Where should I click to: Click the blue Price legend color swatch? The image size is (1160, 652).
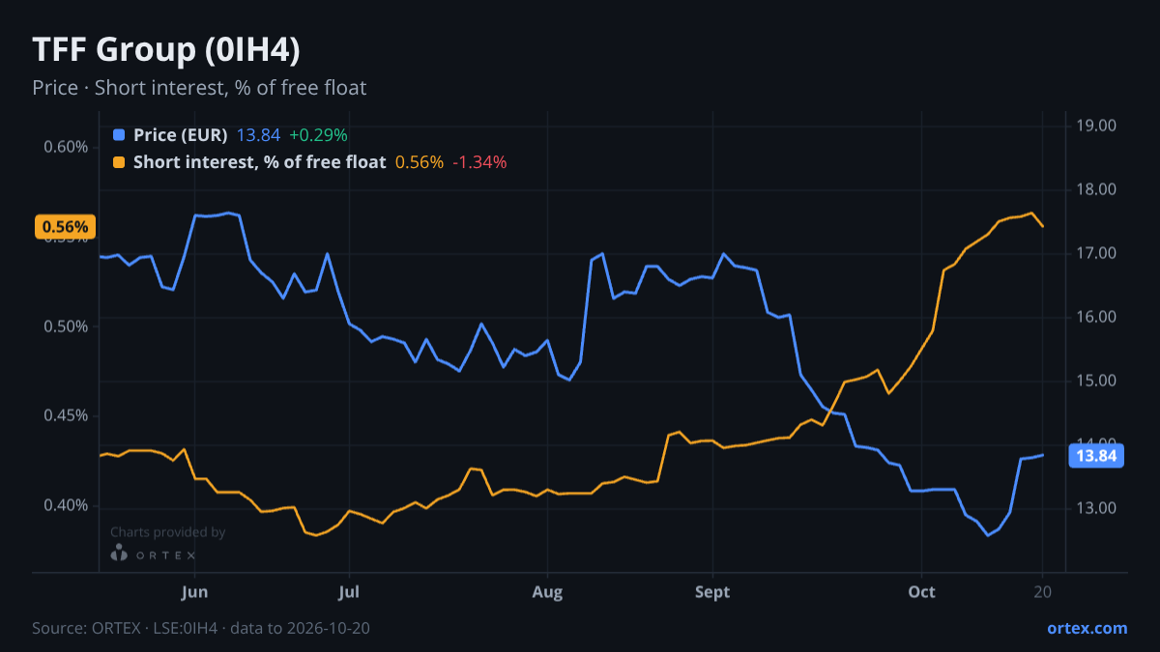(119, 135)
